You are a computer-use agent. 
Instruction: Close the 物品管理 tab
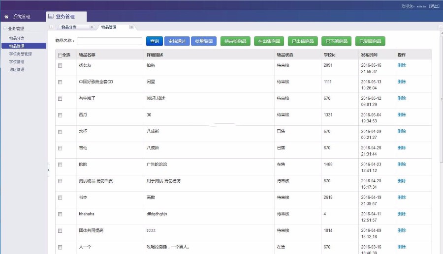pos(131,27)
